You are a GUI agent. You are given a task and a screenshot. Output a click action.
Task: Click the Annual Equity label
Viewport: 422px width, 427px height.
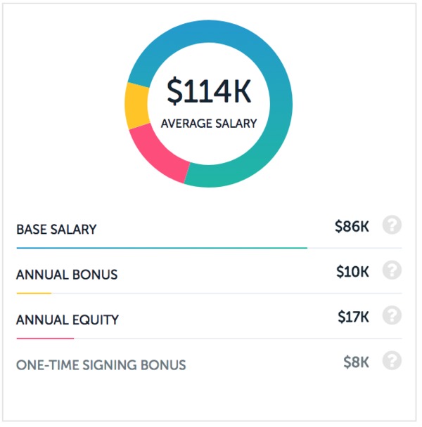(x=68, y=320)
